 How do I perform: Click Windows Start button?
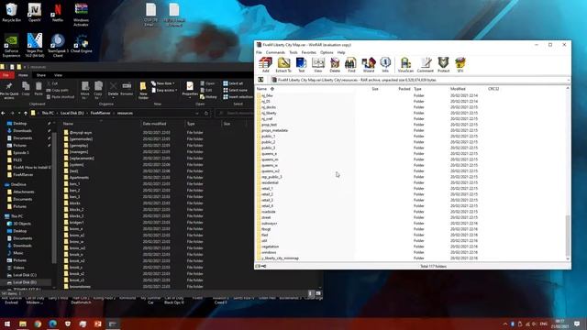pos(7,324)
